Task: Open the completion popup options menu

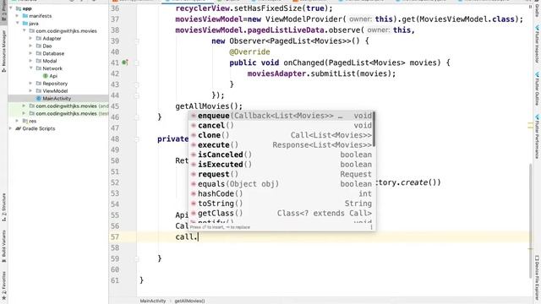Action: tap(372, 227)
